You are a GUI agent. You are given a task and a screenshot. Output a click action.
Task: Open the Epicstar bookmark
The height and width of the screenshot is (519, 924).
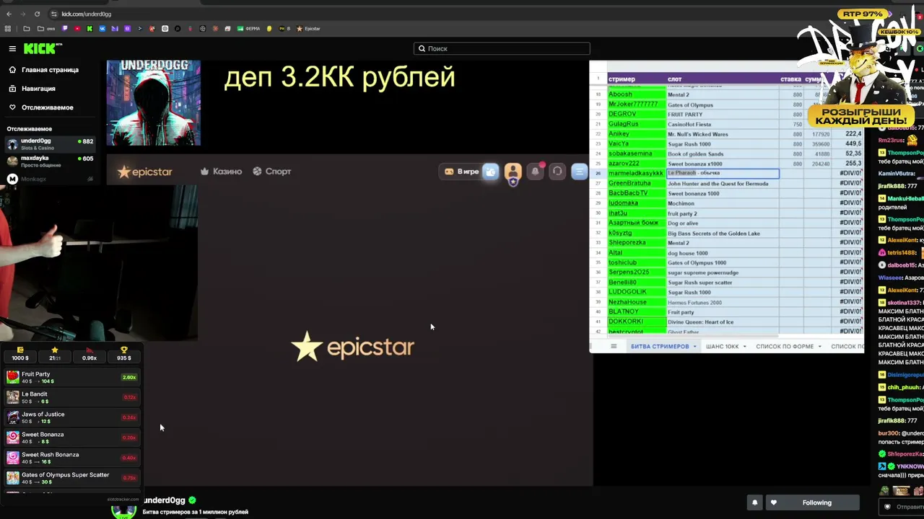(308, 29)
